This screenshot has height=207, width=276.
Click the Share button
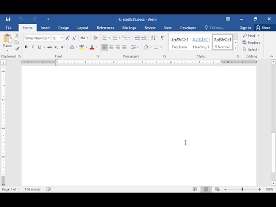[x=263, y=28]
